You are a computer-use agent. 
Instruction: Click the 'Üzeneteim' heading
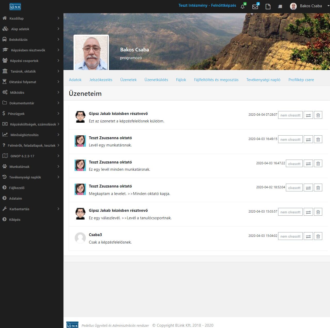tap(85, 93)
